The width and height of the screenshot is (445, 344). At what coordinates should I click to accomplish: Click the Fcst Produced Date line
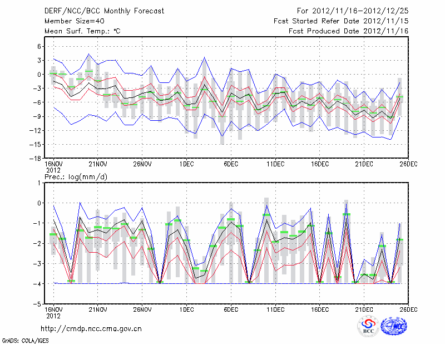tap(348, 31)
